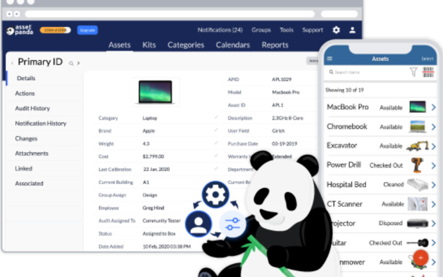Open settings via the gear icon in the navbar
The width and height of the screenshot is (443, 277).
336,29
